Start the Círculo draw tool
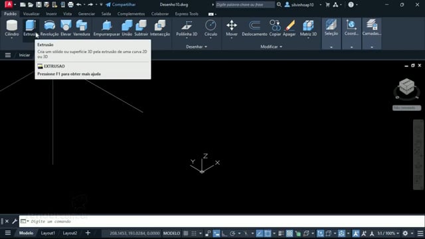 pyautogui.click(x=211, y=28)
